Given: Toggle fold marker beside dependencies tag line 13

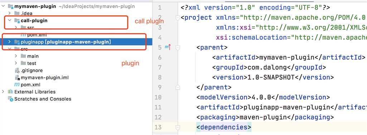Looking at the screenshot, I should coord(178,127).
